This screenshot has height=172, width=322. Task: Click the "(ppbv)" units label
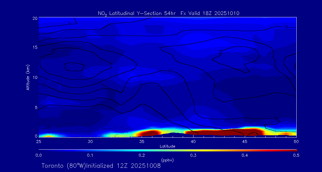click(x=168, y=160)
